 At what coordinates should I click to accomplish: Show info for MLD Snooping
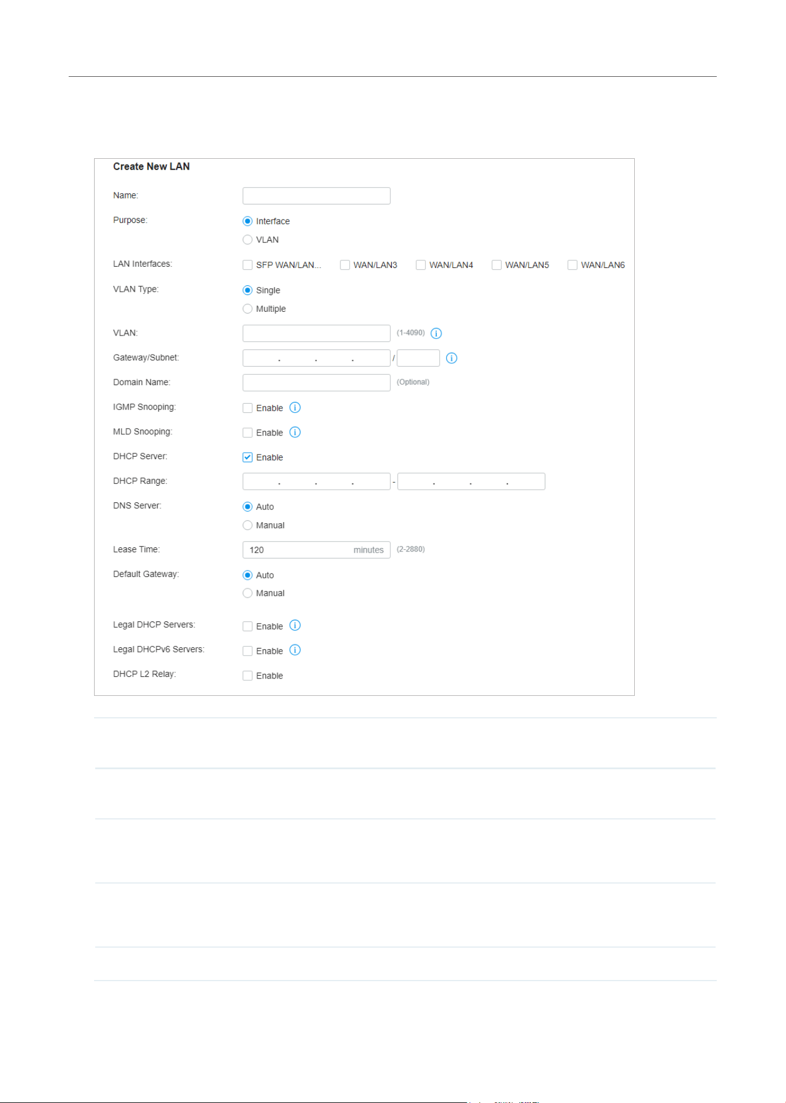coord(295,433)
